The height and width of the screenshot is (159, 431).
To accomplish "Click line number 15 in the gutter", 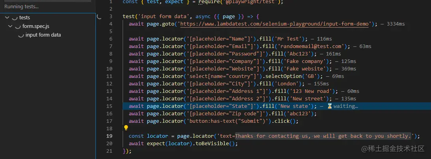I will point(109,106).
